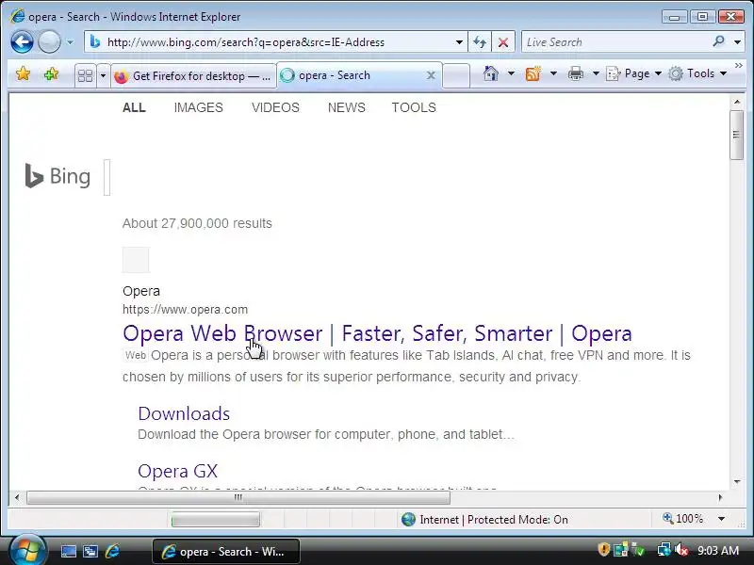Image resolution: width=754 pixels, height=565 pixels.
Task: Expand the Print options dropdown
Action: (x=596, y=73)
